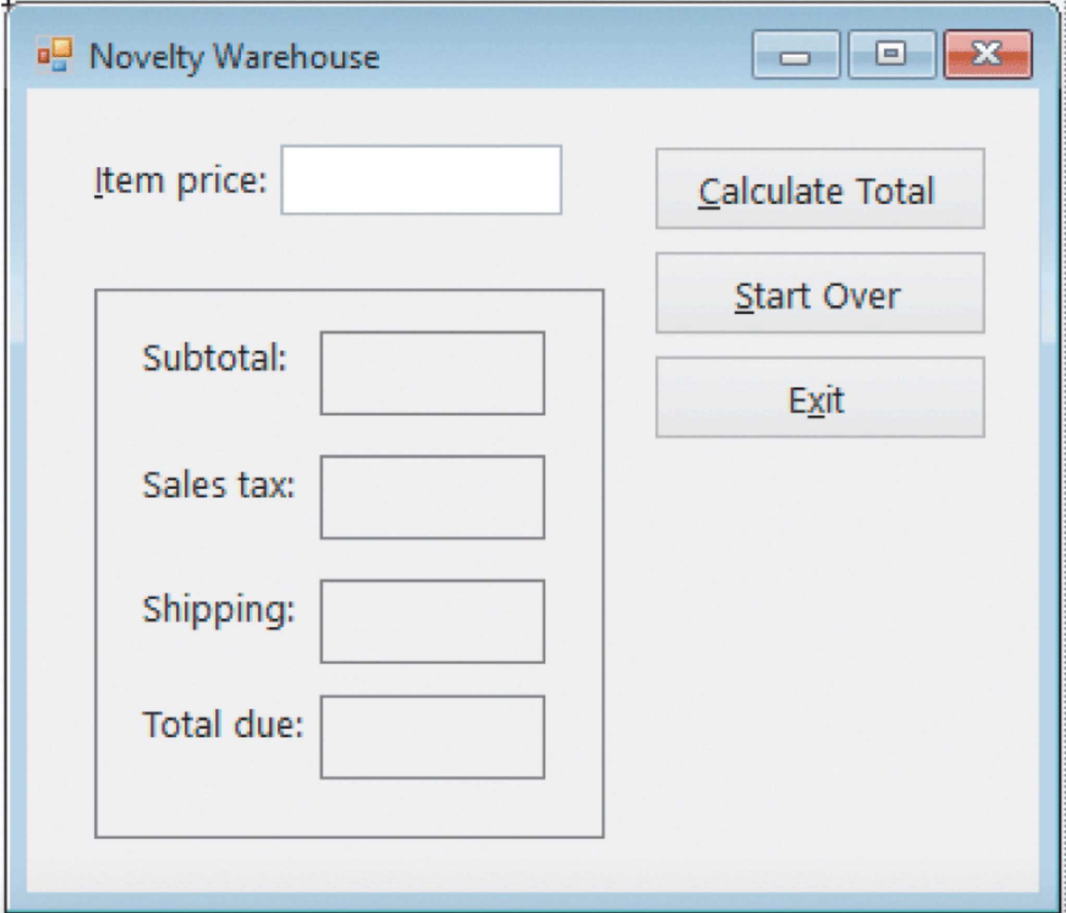Click the Total due display box

pyautogui.click(x=432, y=740)
